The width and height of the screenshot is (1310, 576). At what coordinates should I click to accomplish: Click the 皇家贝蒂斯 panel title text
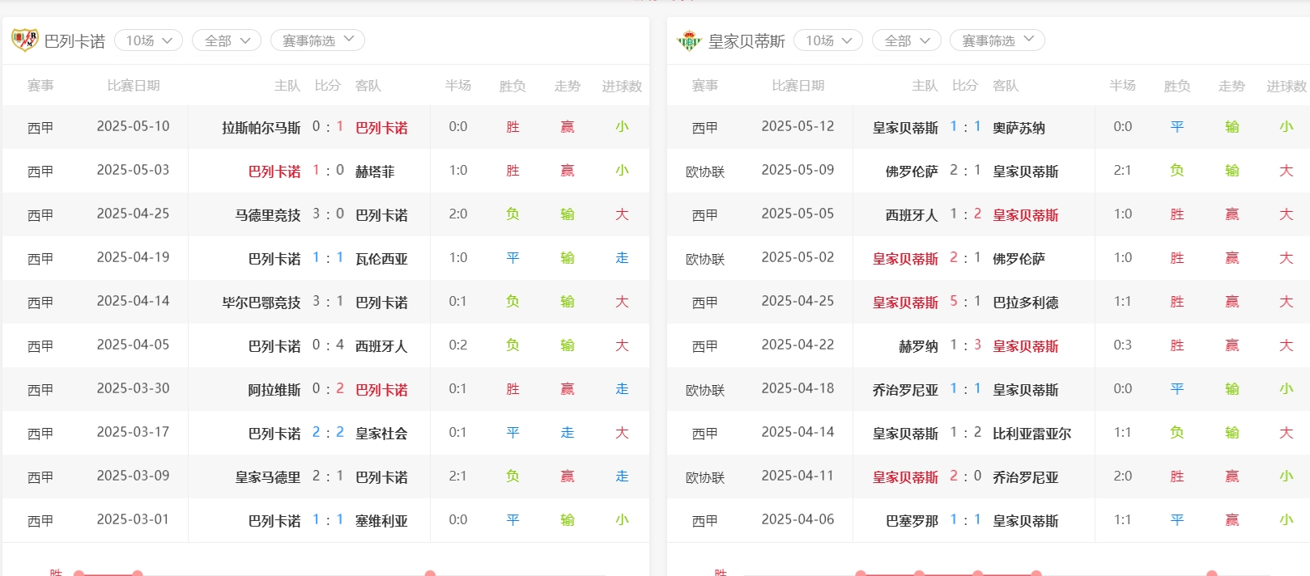click(x=746, y=41)
